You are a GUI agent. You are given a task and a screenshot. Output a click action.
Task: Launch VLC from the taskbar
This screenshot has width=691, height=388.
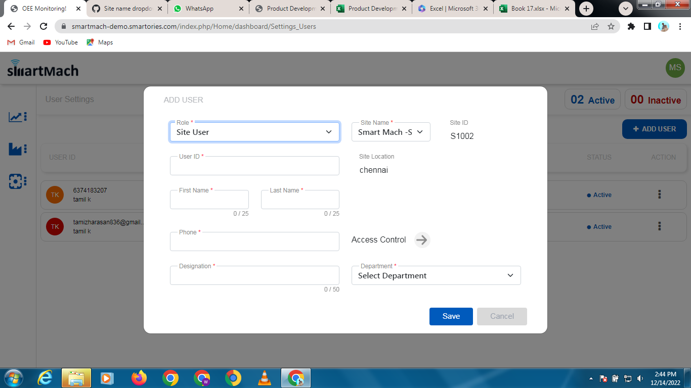265,378
